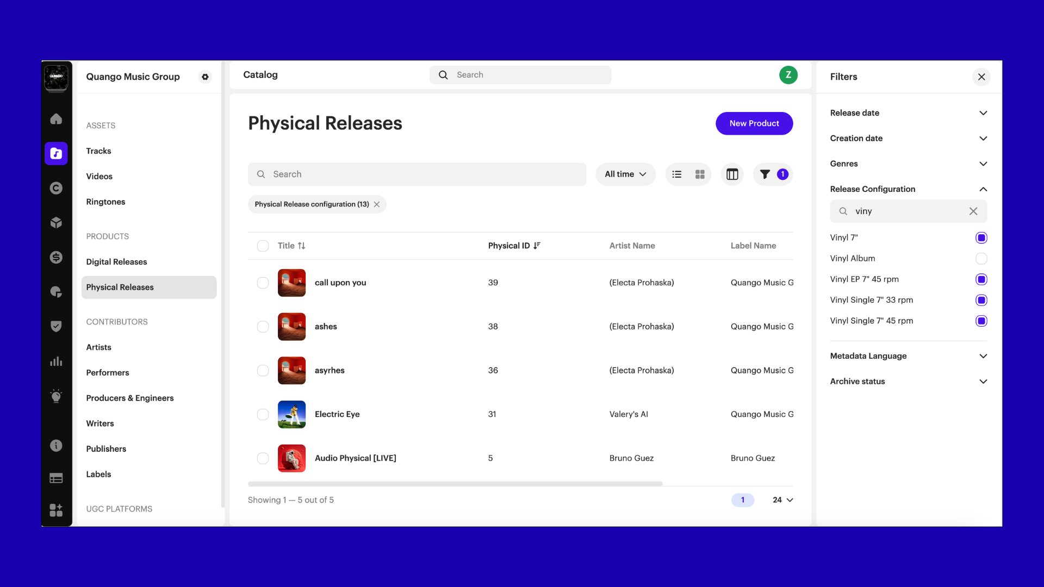The height and width of the screenshot is (587, 1044).
Task: Open the lightbulb ideas sidebar icon
Action: (x=56, y=396)
